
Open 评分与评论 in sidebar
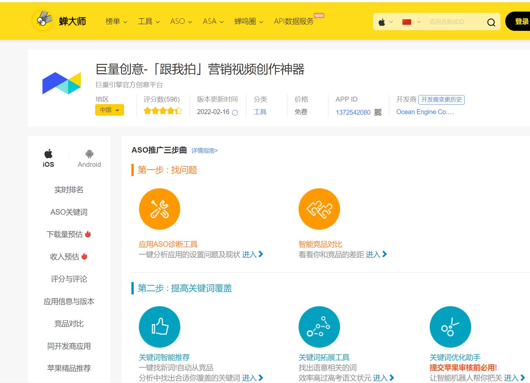click(x=69, y=279)
